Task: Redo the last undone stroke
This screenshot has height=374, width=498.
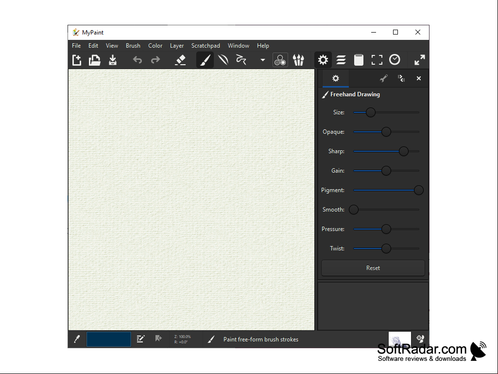Action: (x=155, y=60)
